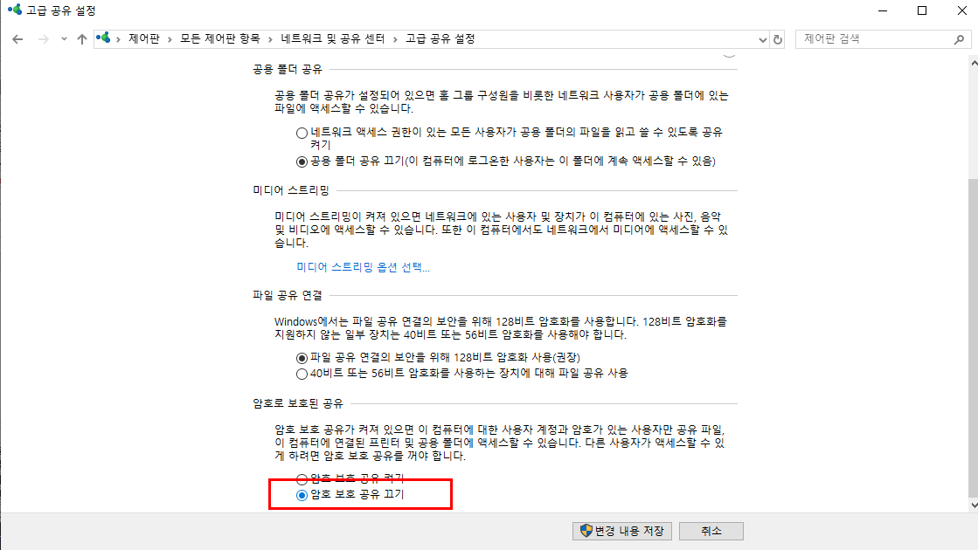Choose 128비트 암호화 사용 option
The image size is (978, 550).
pos(302,358)
